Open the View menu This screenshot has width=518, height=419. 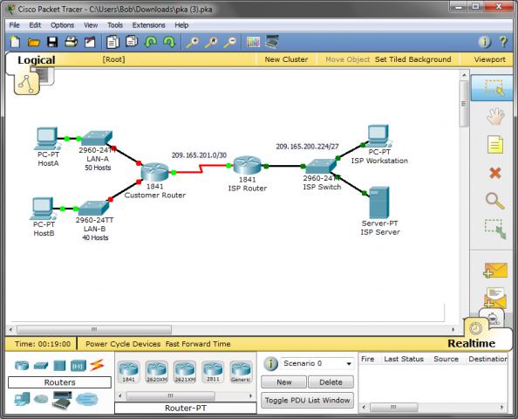coord(91,25)
